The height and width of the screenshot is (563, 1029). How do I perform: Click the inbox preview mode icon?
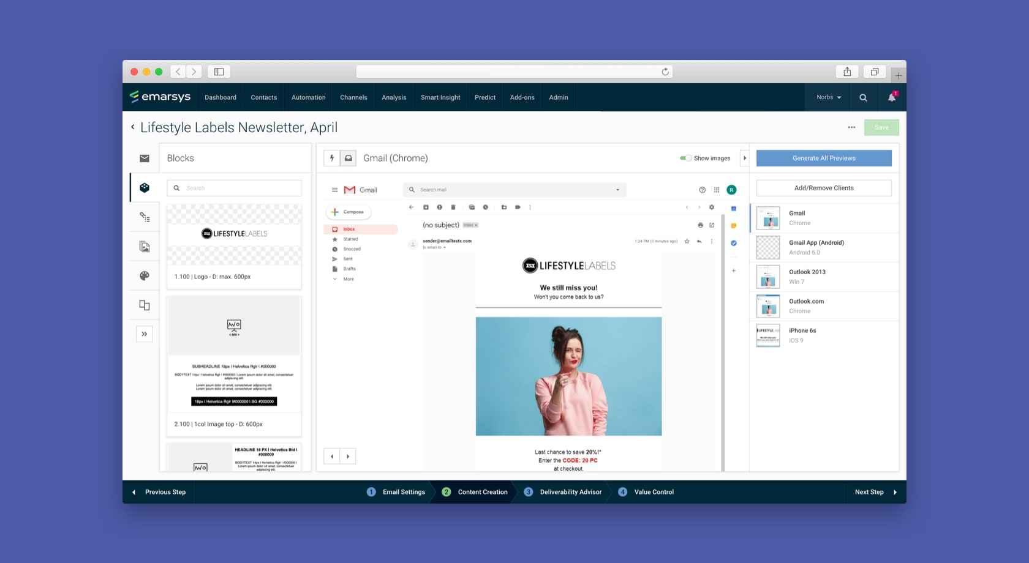point(348,158)
